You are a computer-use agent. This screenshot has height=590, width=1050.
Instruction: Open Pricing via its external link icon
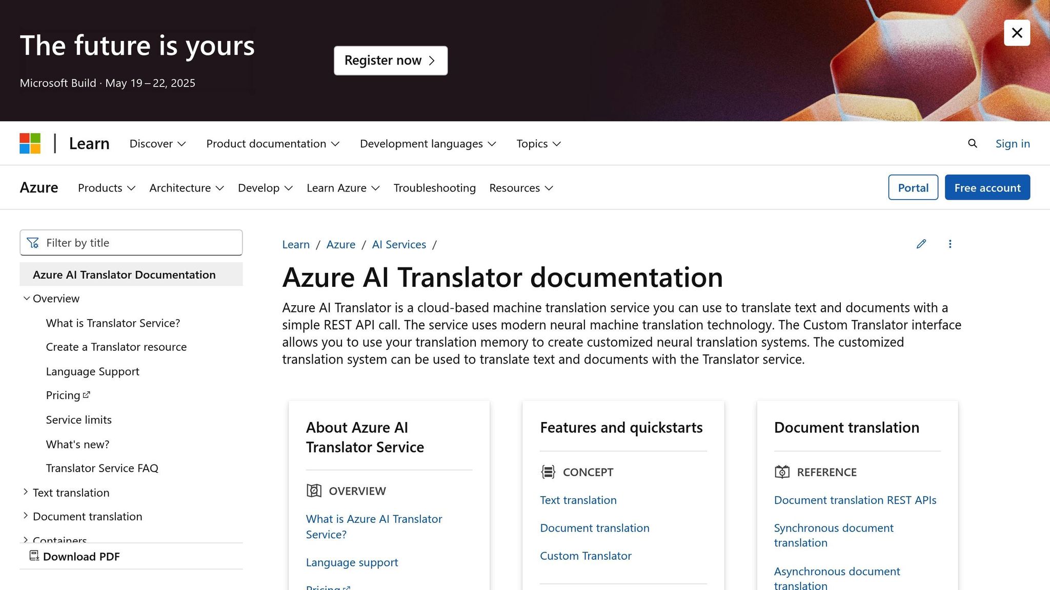[x=86, y=394]
